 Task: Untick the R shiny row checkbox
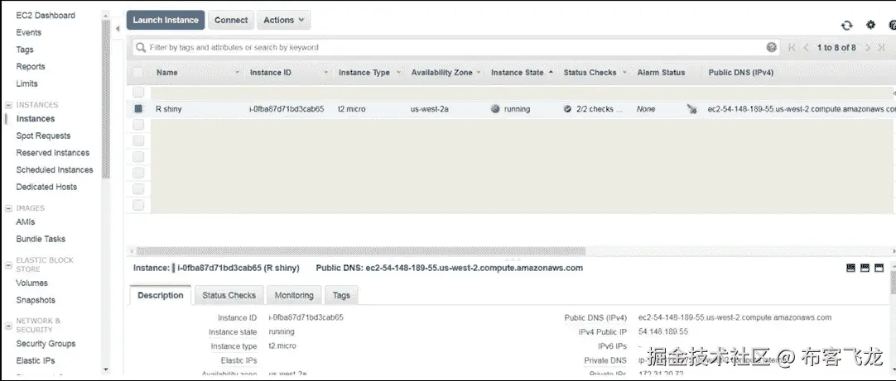(138, 108)
